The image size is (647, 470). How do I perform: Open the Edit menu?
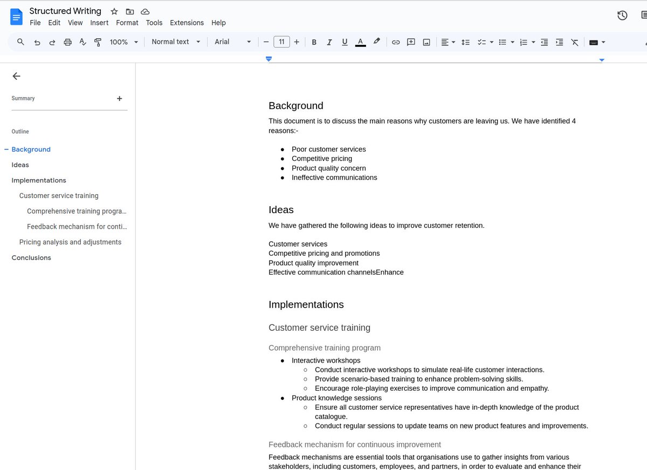pos(54,23)
